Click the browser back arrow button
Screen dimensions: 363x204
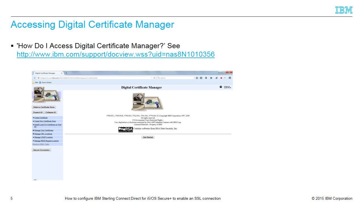pos(35,78)
